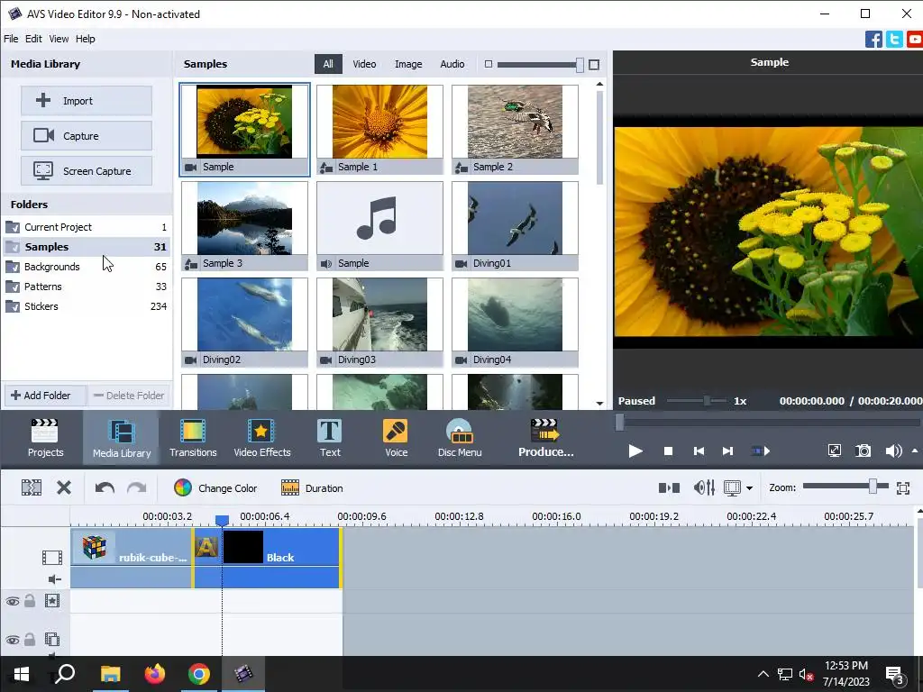Stop the preview playback
This screenshot has width=923, height=692.
pos(668,451)
